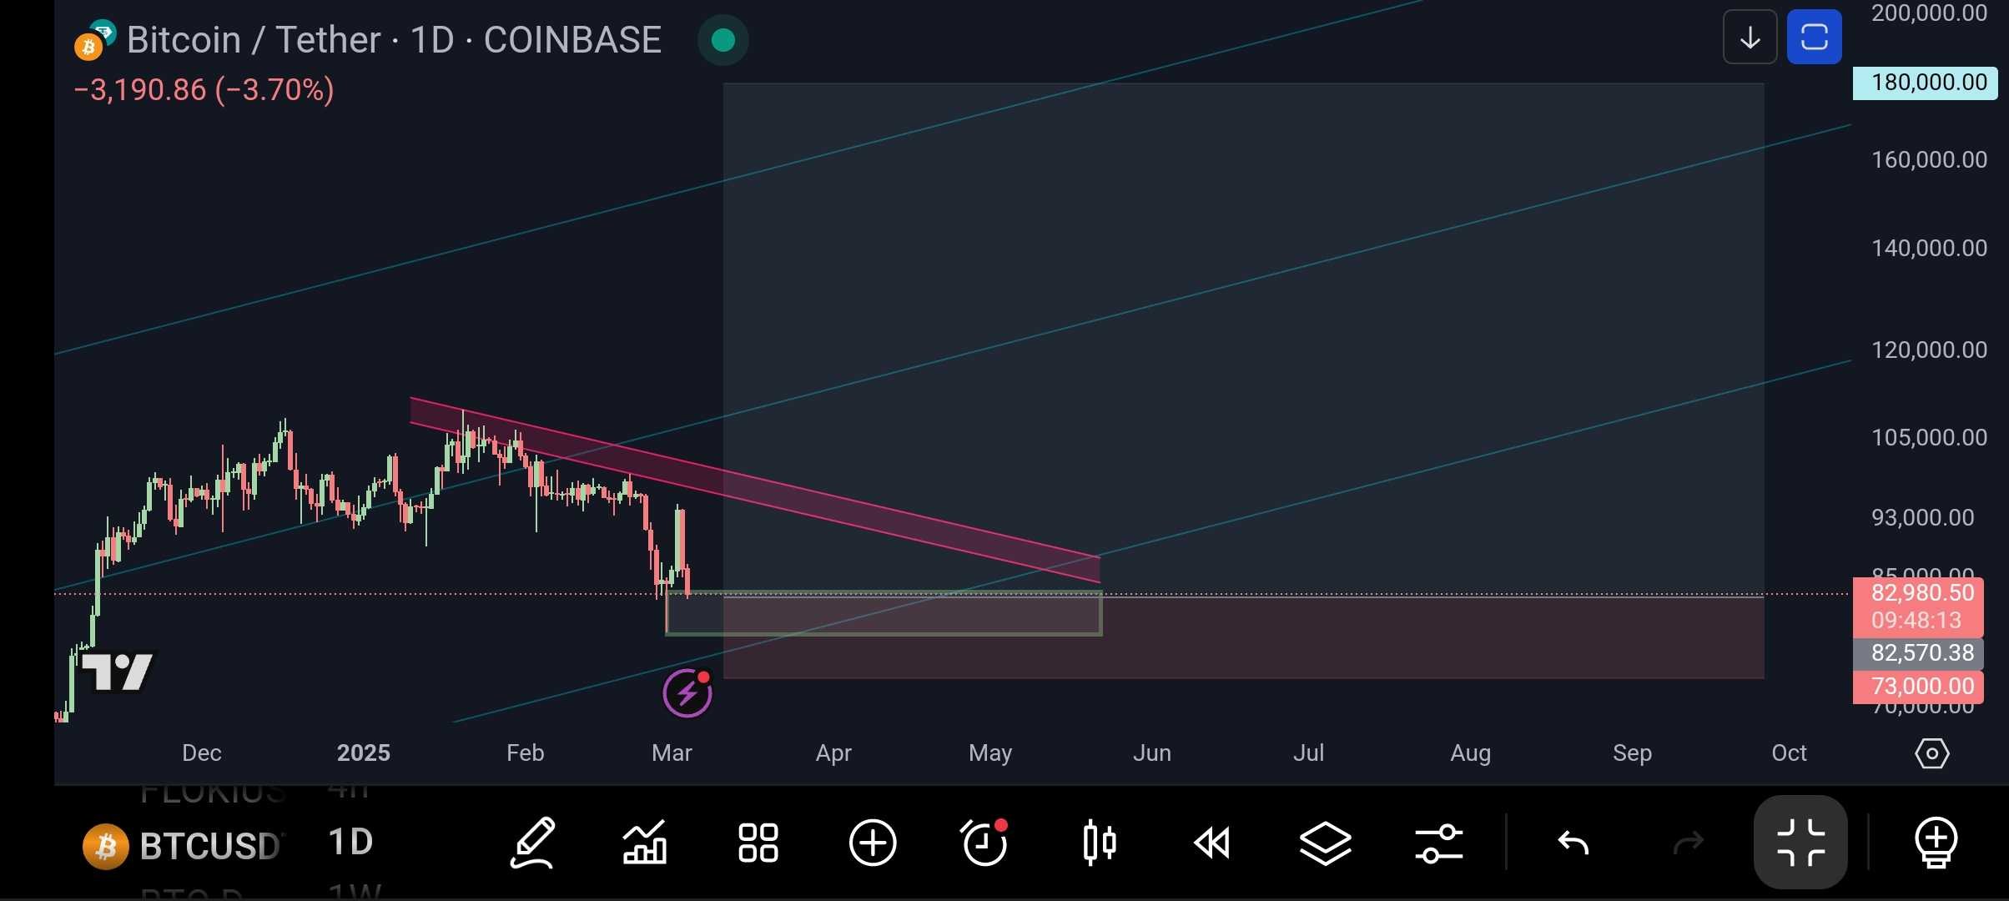Open the layers/overlays panel icon

click(1326, 842)
